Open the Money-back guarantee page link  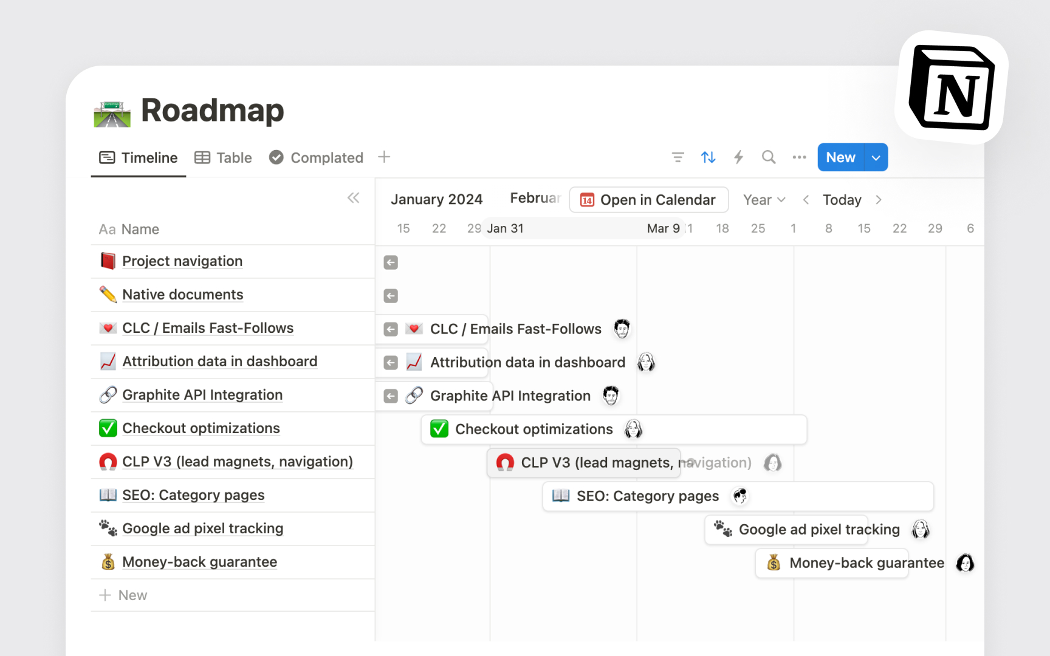click(x=199, y=562)
